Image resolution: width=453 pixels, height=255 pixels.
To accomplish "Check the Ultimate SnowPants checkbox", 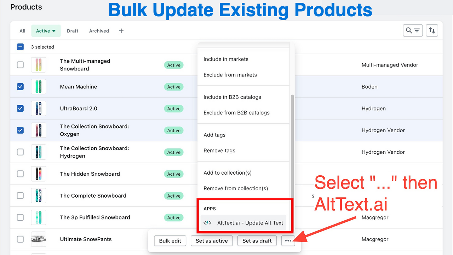I will [x=20, y=239].
